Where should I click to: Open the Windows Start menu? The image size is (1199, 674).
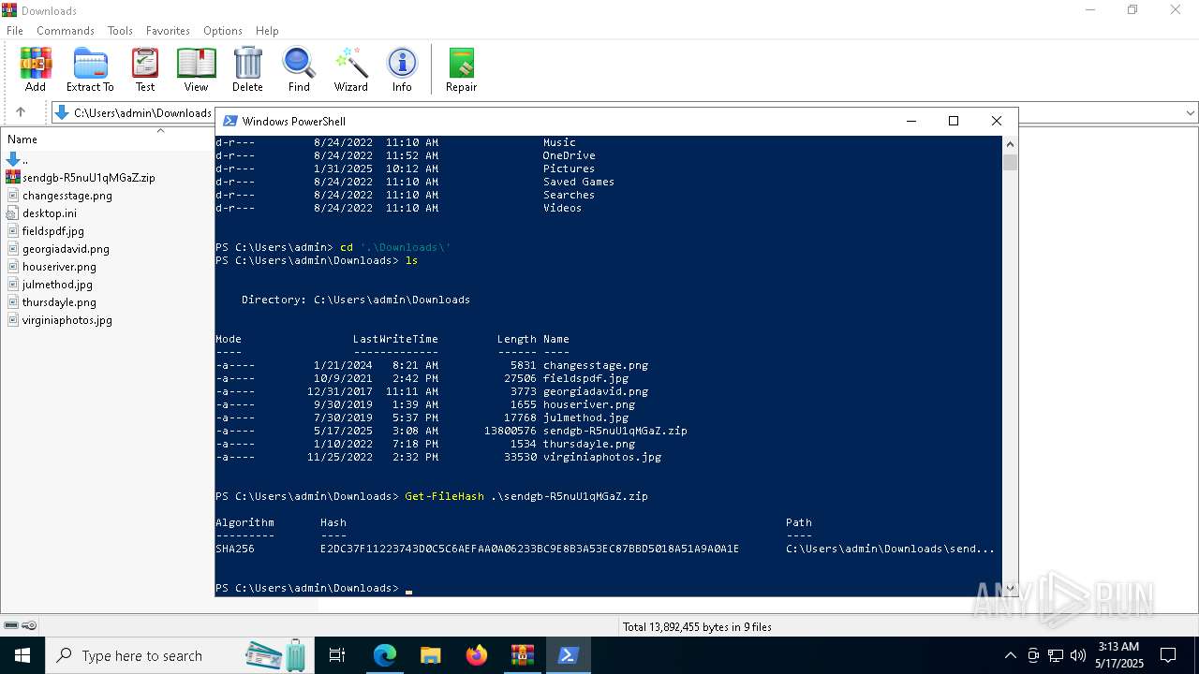coord(22,655)
